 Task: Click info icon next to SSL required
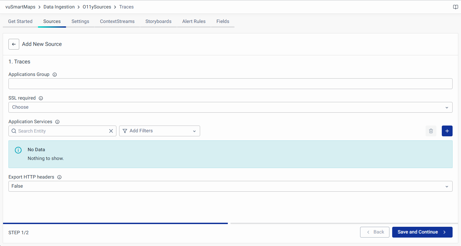[41, 98]
